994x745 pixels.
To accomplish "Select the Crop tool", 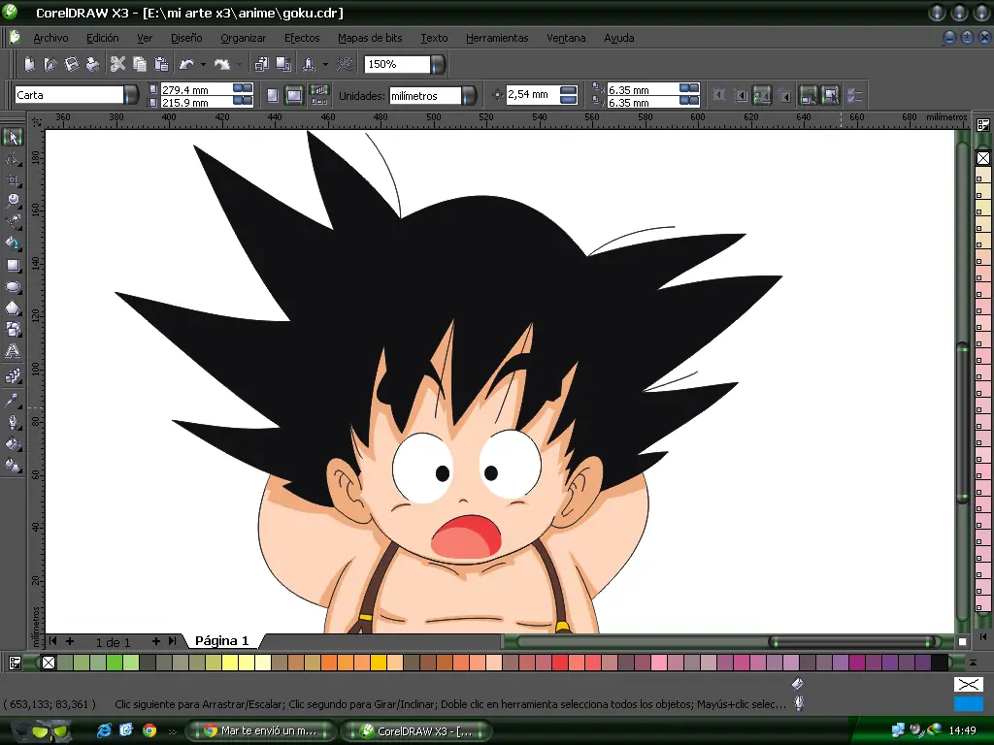I will click(13, 180).
